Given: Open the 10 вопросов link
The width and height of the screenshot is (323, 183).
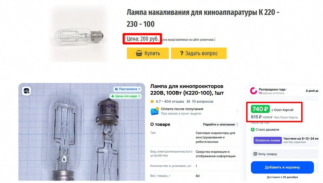Looking at the screenshot, I should coord(202,101).
